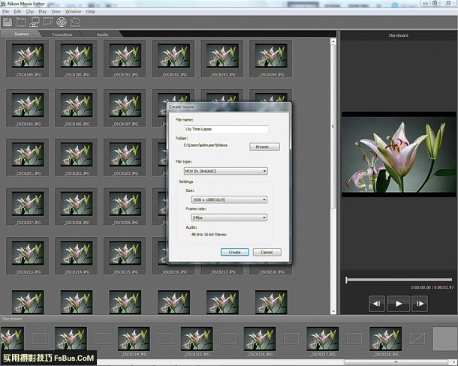Open the Play menu in menu bar
This screenshot has height=366, width=458.
[43, 12]
